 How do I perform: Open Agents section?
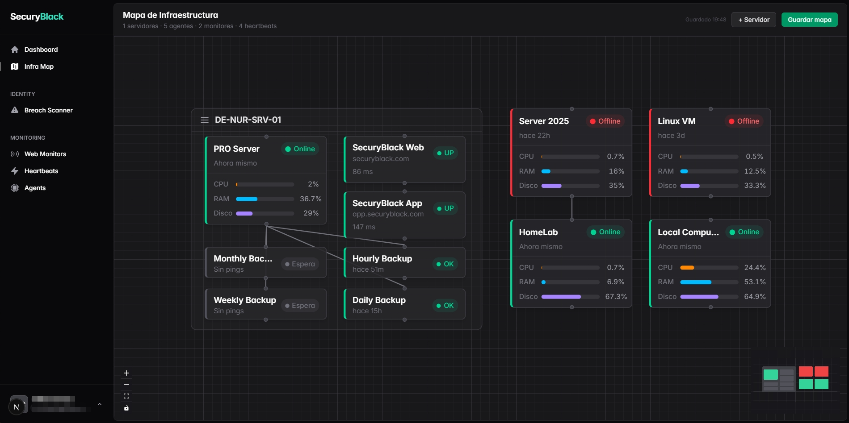(35, 188)
